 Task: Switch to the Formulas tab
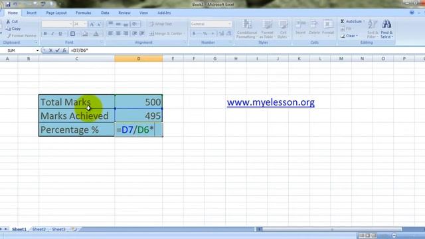click(84, 13)
